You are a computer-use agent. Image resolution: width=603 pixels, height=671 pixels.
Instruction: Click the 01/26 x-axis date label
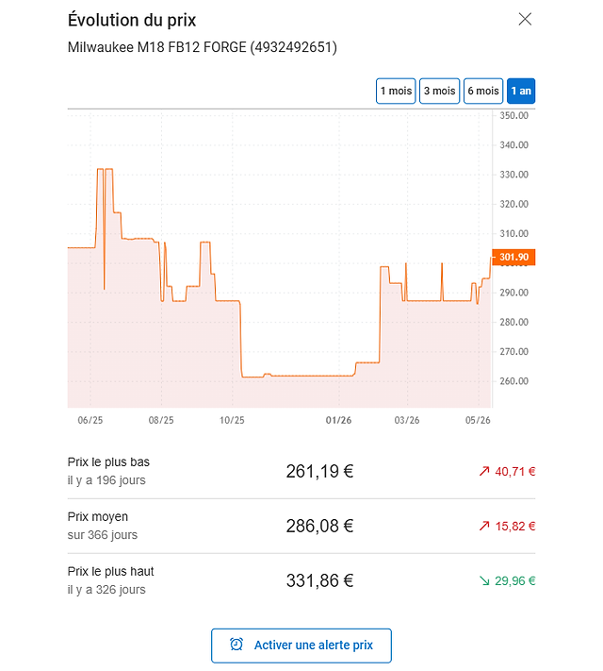(338, 420)
